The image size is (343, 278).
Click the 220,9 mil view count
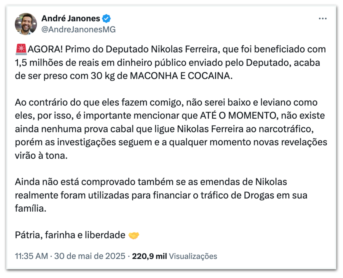(x=149, y=256)
